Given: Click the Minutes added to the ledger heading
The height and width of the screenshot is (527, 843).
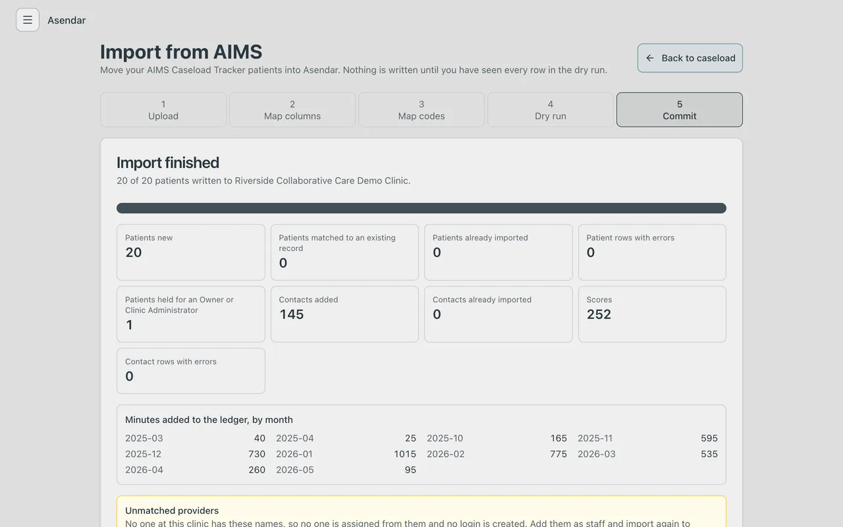Looking at the screenshot, I should point(209,420).
